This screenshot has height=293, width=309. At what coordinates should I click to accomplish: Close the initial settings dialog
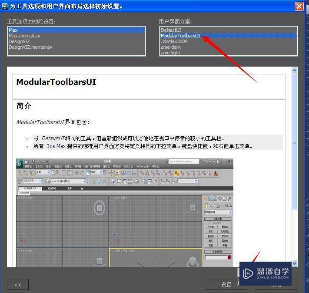(x=299, y=6)
